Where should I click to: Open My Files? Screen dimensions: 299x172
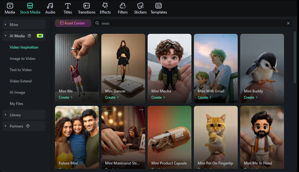pyautogui.click(x=16, y=104)
